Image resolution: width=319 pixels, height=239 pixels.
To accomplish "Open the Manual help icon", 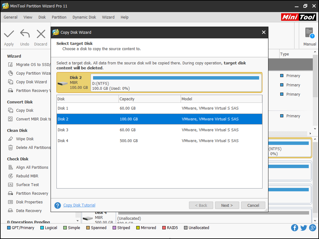I will pos(310,33).
